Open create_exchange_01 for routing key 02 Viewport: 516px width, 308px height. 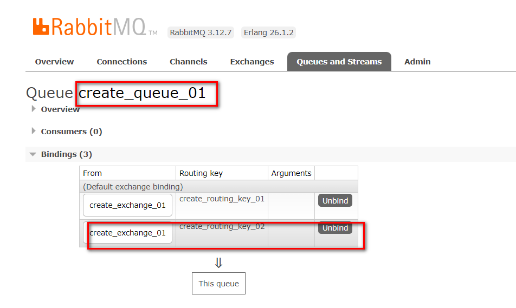pos(127,233)
